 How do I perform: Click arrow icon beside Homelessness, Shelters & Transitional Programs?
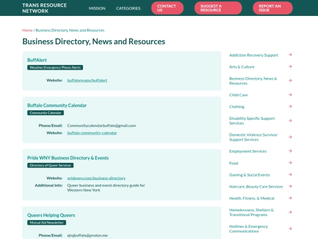coord(290,212)
